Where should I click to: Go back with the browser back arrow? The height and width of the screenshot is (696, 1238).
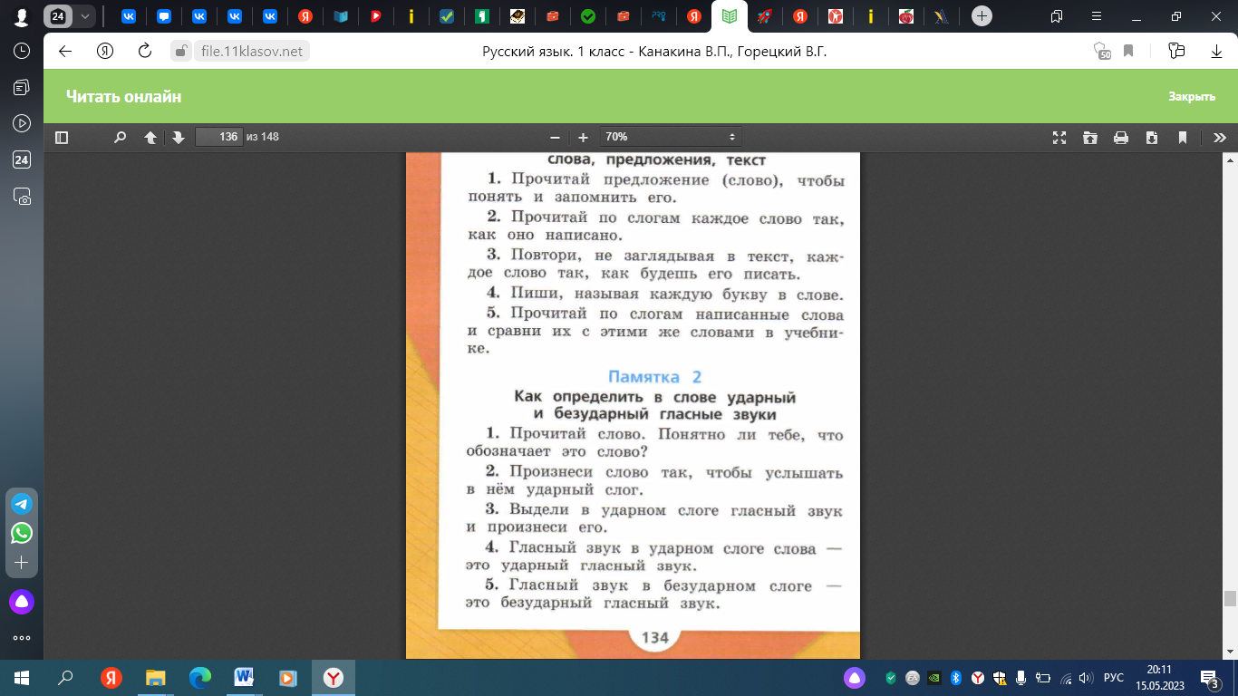[x=65, y=52]
